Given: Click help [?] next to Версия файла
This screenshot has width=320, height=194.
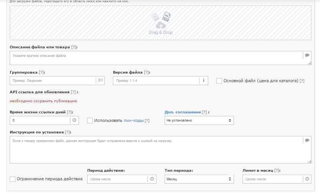Looking at the screenshot, I should tap(146, 72).
